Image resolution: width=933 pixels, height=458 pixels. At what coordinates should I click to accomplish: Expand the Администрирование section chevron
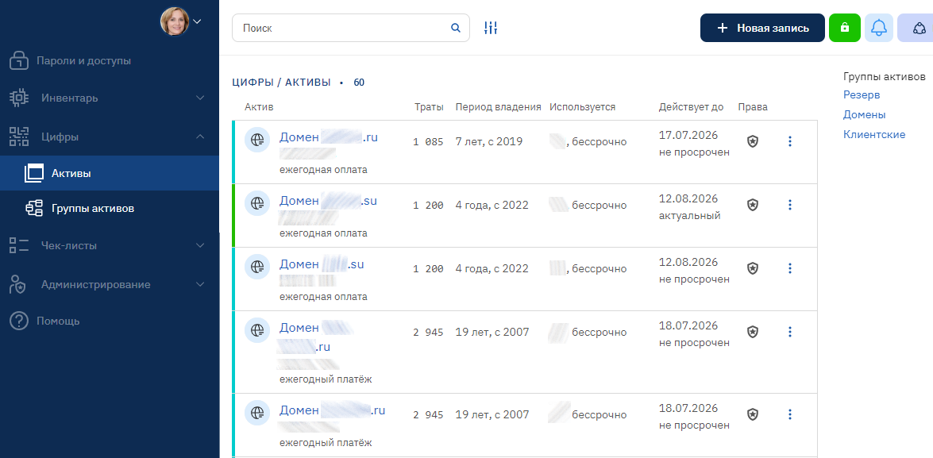coord(201,284)
